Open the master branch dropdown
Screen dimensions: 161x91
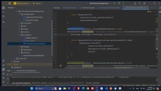tap(38, 3)
